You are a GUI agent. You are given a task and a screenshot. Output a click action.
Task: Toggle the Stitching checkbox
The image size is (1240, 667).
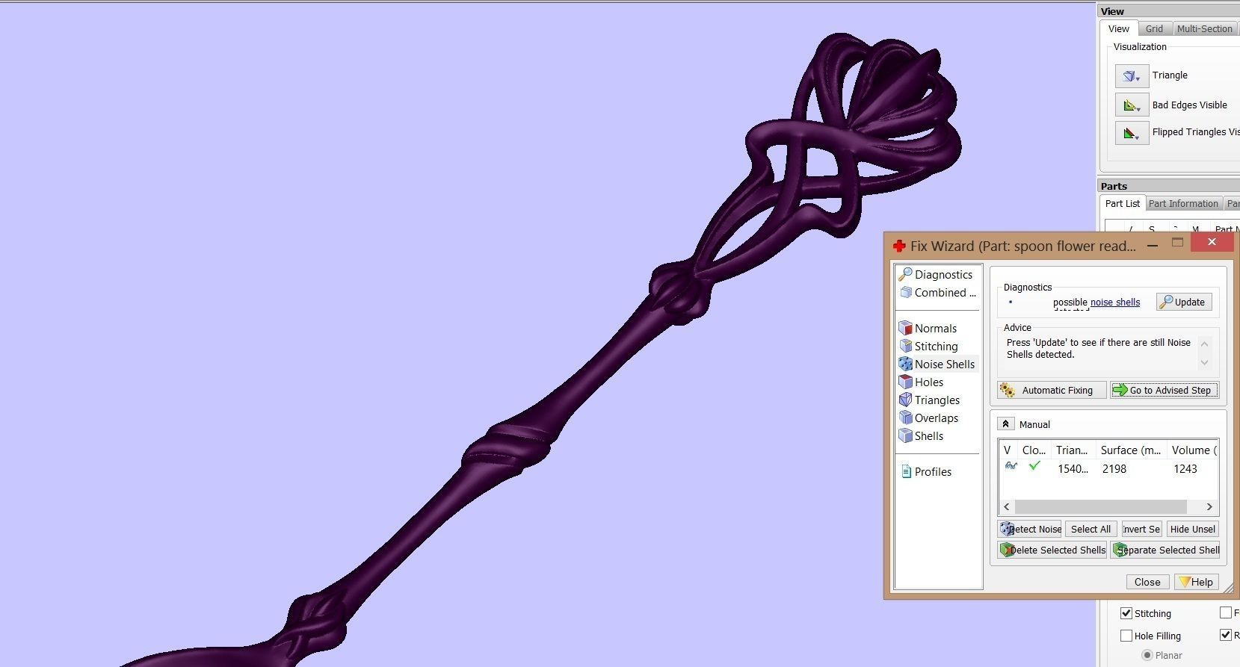click(1126, 613)
